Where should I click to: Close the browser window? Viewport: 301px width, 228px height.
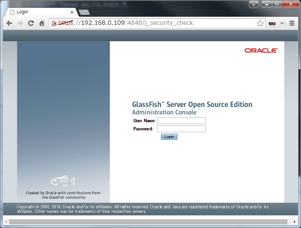[291, 4]
